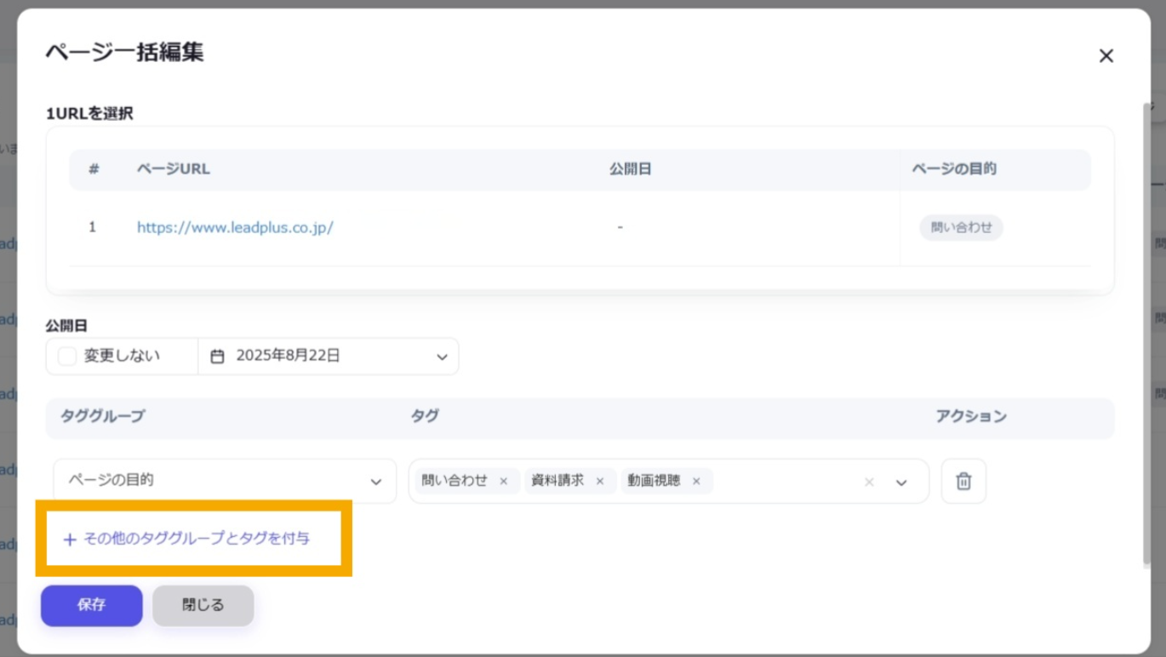Viewport: 1166px width, 657px height.
Task: Clear all selected tags in tag field
Action: [x=869, y=483]
